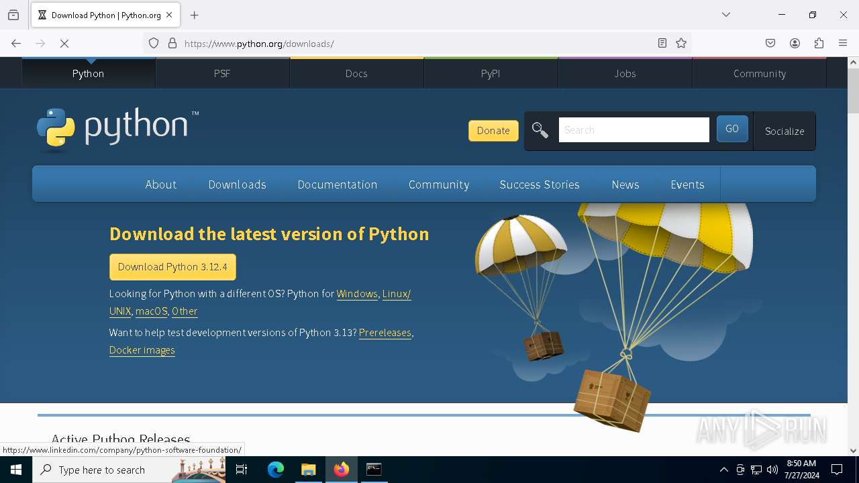Stop loading the page
859x483 pixels.
tap(64, 44)
